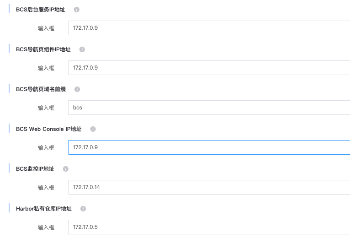Open info tooltip for BCS Web Console IP地址
This screenshot has width=350, height=244.
click(93, 129)
